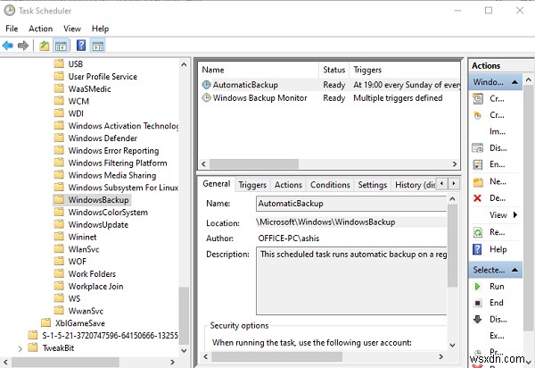Toggle the Show/Hide Console Tree icon
Image resolution: width=535 pixels, height=368 pixels.
click(60, 46)
